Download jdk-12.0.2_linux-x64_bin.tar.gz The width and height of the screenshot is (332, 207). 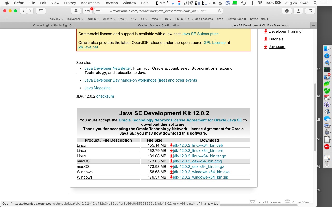click(x=199, y=156)
